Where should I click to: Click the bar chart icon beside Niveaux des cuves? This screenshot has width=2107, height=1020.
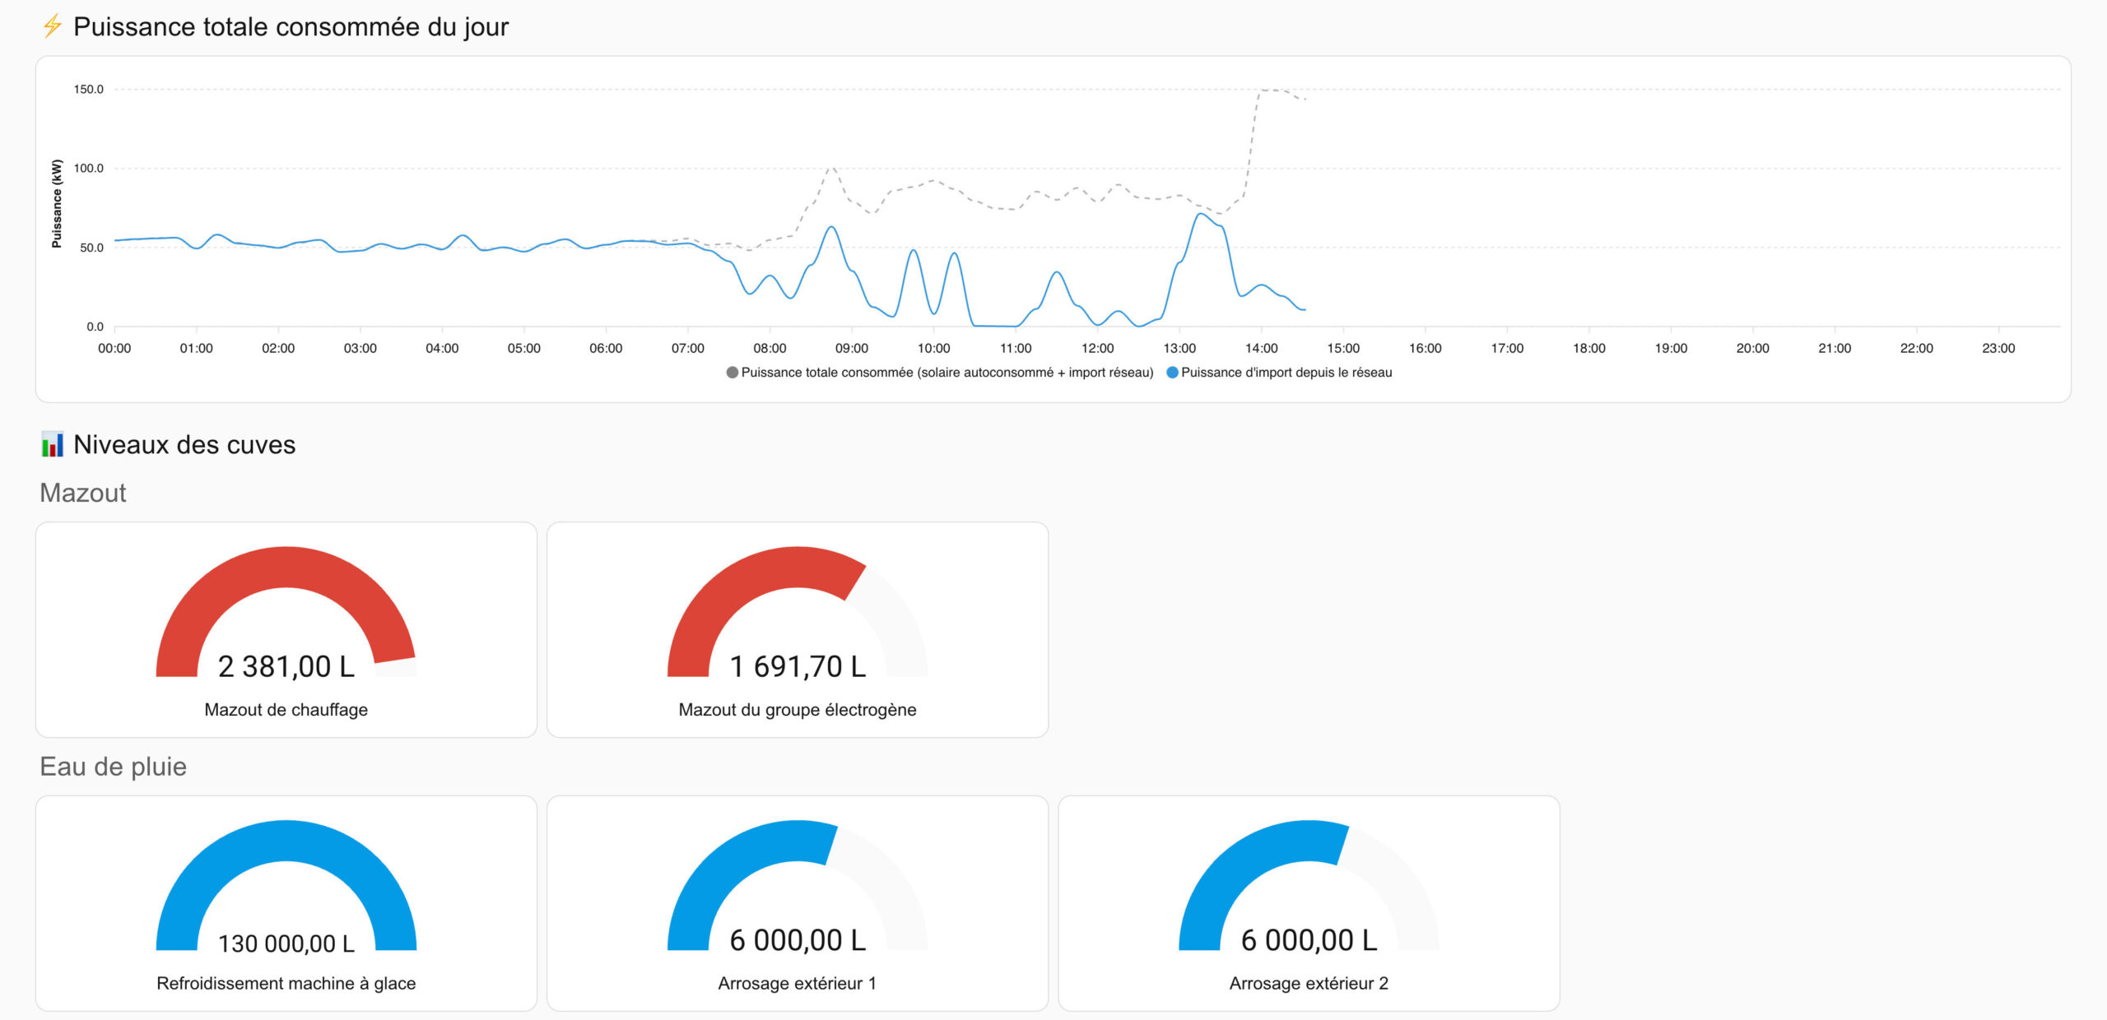52,444
